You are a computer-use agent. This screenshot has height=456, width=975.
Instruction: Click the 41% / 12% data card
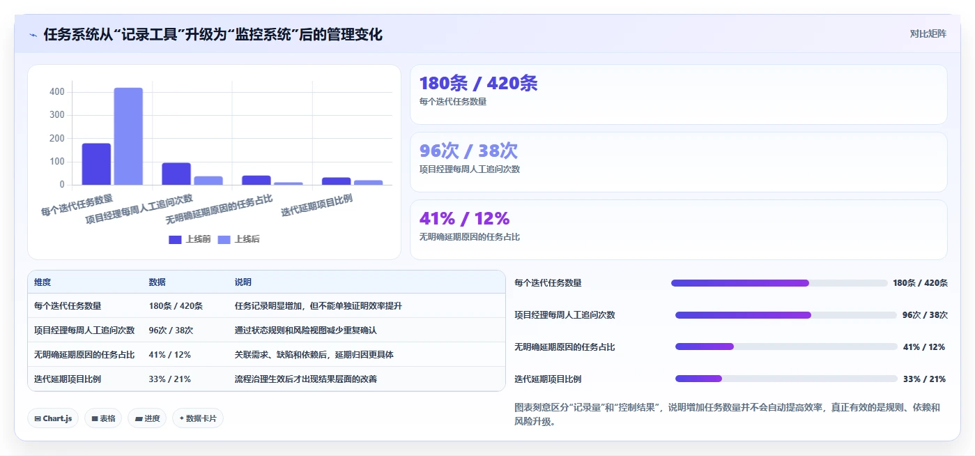pos(679,230)
